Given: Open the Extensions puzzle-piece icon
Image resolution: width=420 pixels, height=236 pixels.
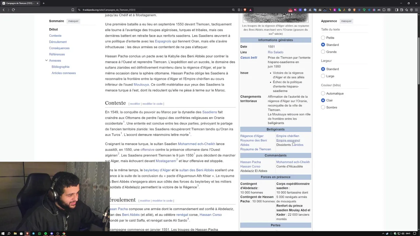Looking at the screenshot, I should click(x=384, y=10).
